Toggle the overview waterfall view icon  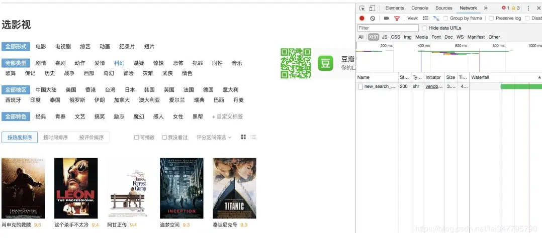coord(436,18)
